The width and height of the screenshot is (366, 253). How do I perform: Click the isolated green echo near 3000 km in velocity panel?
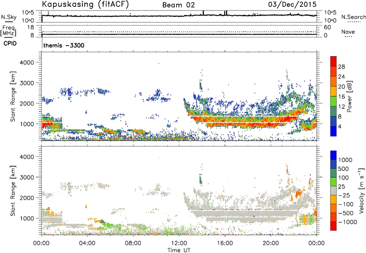click(201, 179)
